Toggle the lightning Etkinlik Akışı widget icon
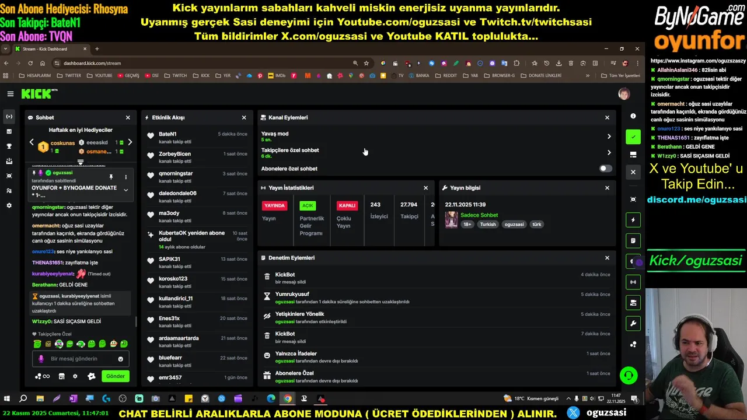The height and width of the screenshot is (420, 747). (633, 220)
